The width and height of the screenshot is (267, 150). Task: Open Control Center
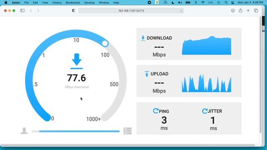pyautogui.click(x=233, y=2)
